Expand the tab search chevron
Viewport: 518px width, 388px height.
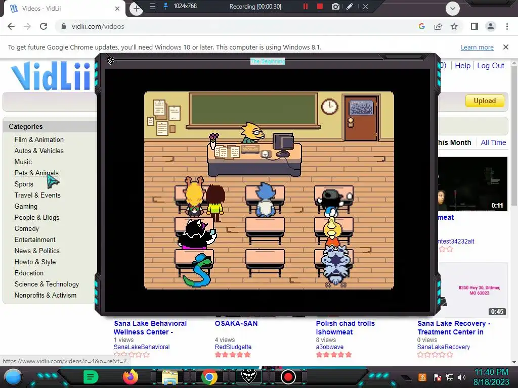[x=453, y=9]
